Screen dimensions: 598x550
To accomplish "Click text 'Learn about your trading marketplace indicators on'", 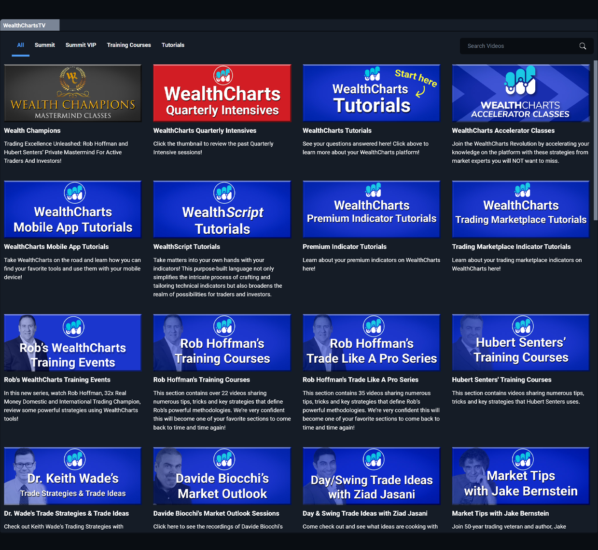I will click(517, 260).
